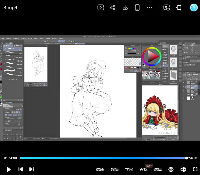The image size is (200, 175).
Task: Click the hue ring of the color wheel
Action: (x=152, y=48)
